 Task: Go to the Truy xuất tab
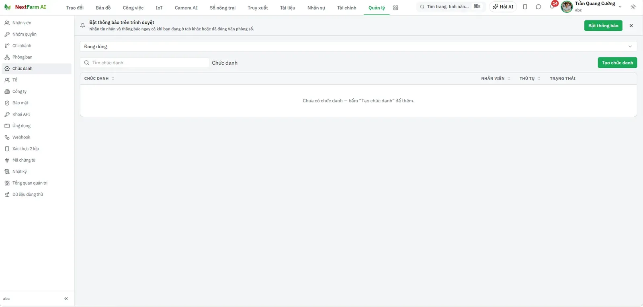(258, 8)
